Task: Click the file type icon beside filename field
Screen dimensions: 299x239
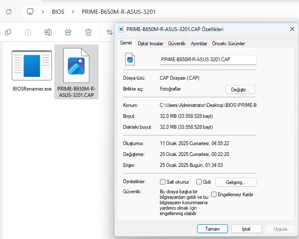Action: point(130,59)
